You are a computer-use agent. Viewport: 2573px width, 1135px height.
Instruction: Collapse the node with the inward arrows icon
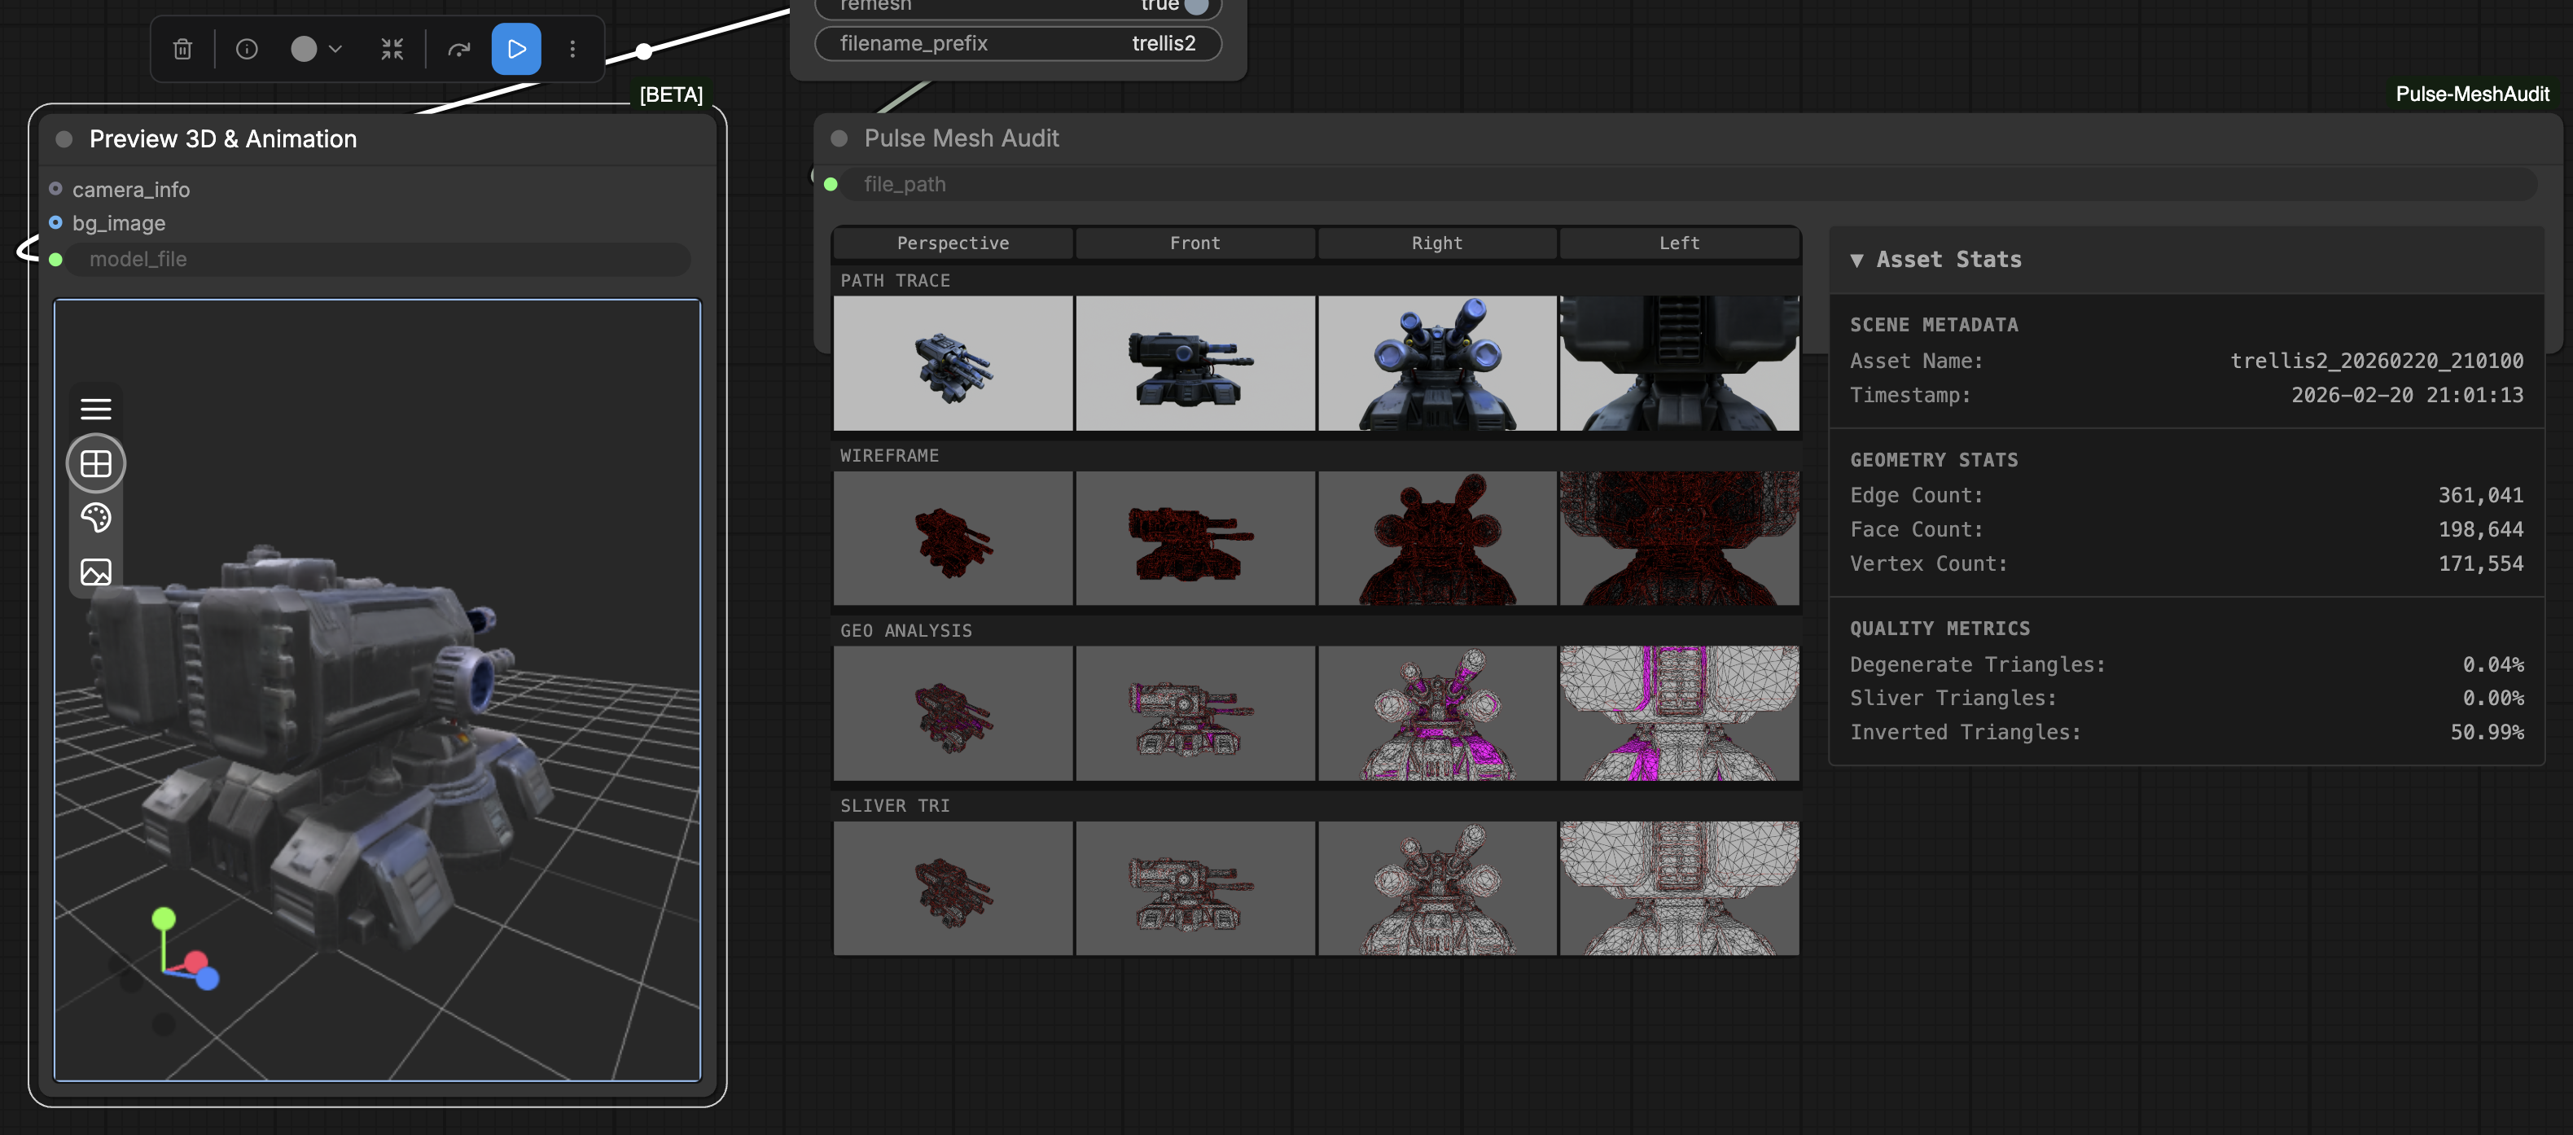[x=392, y=49]
